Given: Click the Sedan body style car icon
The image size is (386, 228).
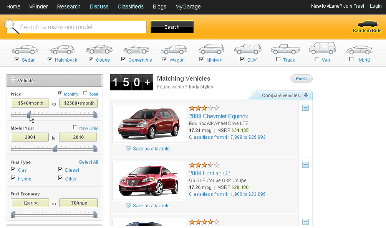Looking at the screenshot, I should coord(25,49).
